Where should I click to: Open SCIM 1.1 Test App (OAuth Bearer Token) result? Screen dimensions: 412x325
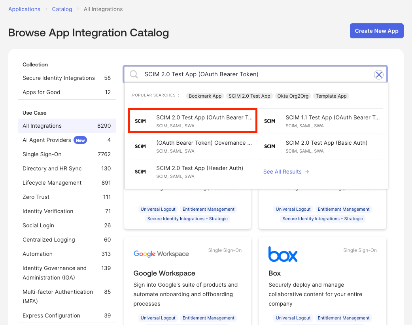[321, 121]
